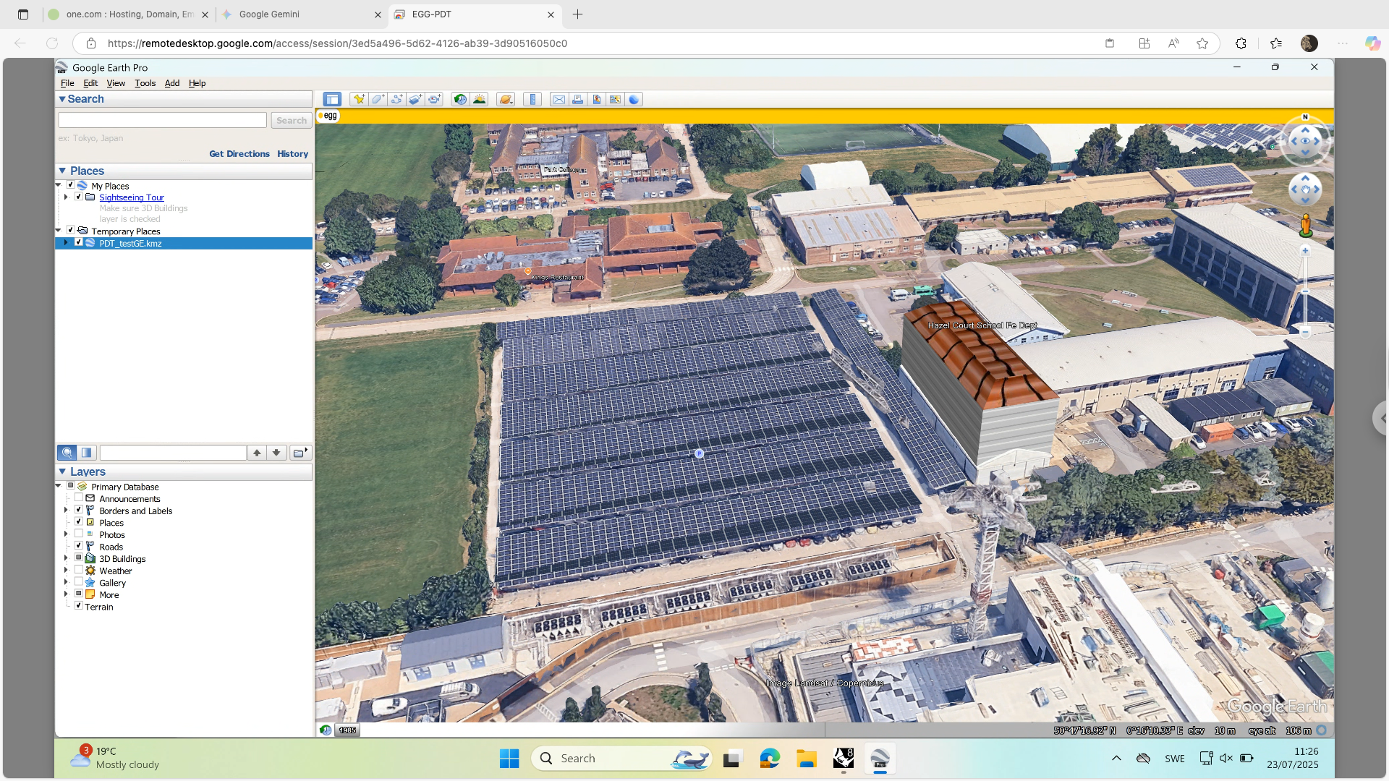Select the Add Placemark tool
Viewport: 1389px width, 781px height.
click(359, 99)
